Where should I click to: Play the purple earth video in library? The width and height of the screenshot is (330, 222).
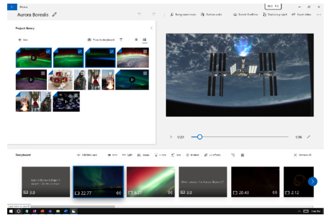(31, 80)
